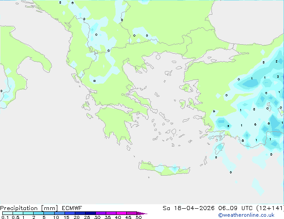Click the '20' legend scale label
Image resolution: width=284 pixels, height=219 pixels.
(x=77, y=217)
